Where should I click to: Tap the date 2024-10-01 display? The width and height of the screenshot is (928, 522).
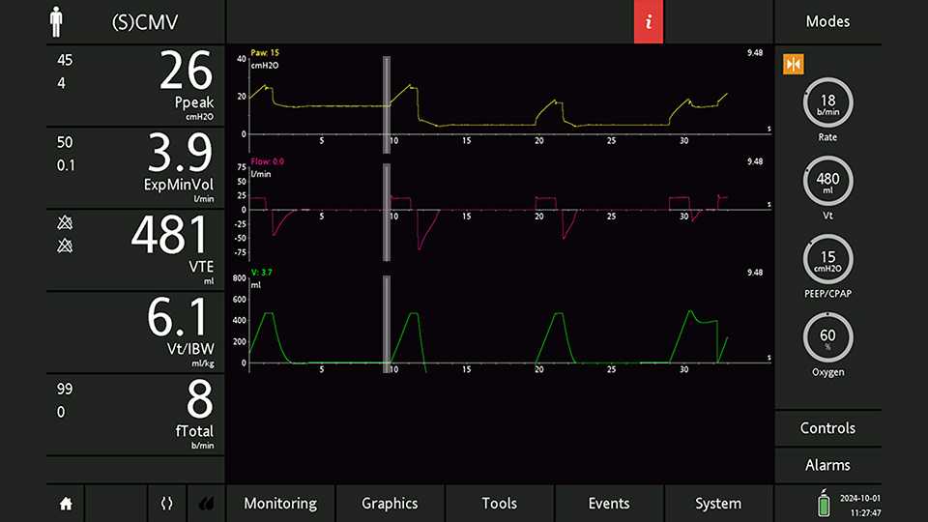[x=860, y=499]
